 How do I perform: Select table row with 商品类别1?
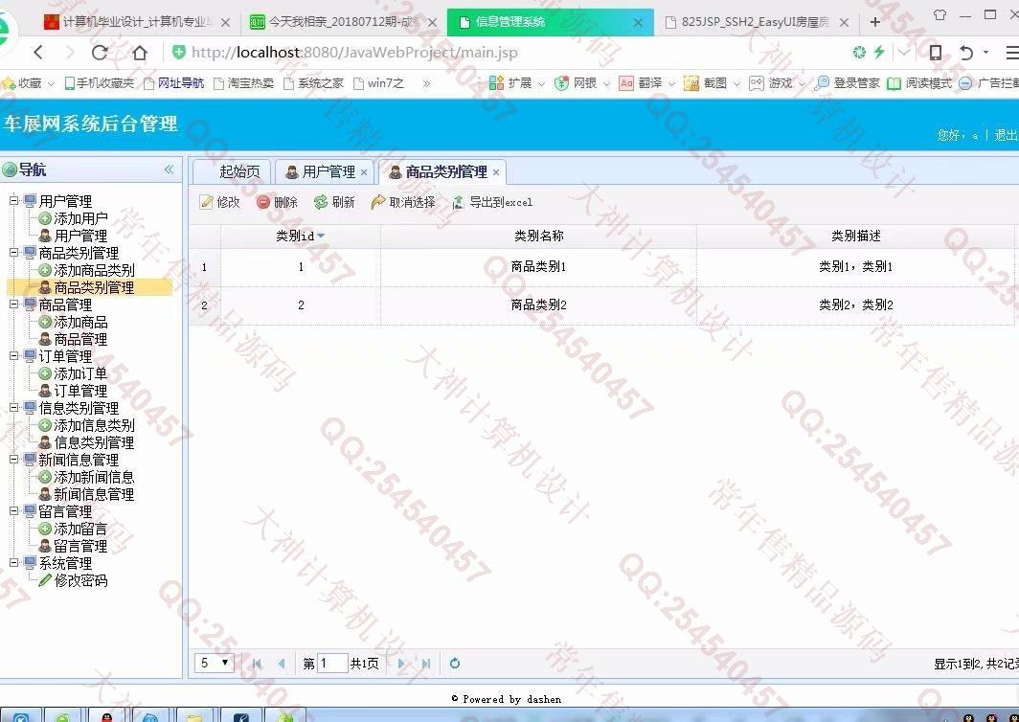click(x=603, y=267)
